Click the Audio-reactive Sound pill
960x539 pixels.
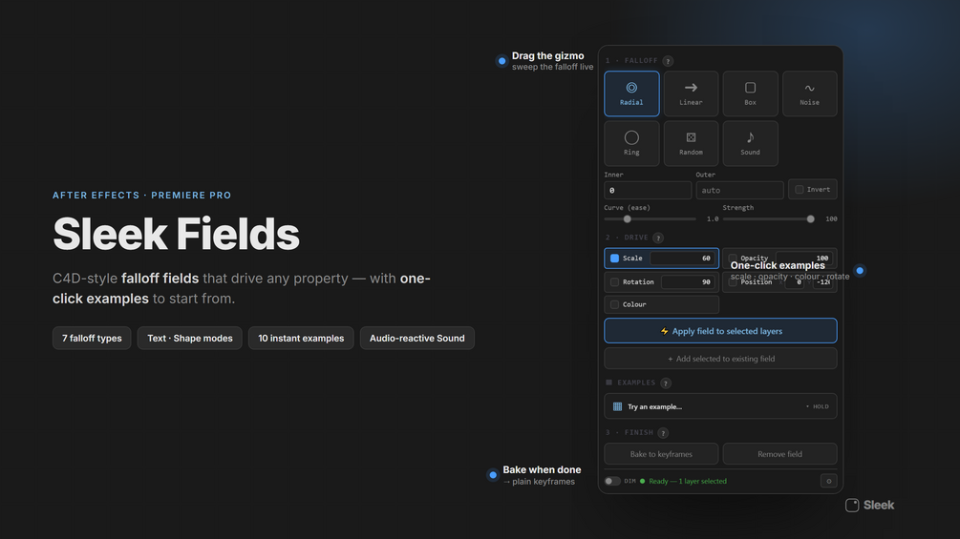pyautogui.click(x=416, y=338)
